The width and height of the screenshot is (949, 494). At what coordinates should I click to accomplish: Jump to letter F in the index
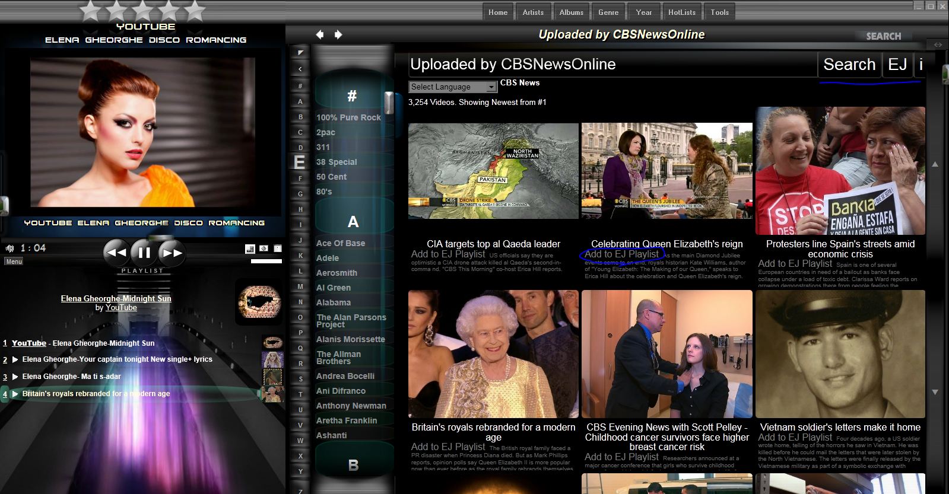point(300,179)
